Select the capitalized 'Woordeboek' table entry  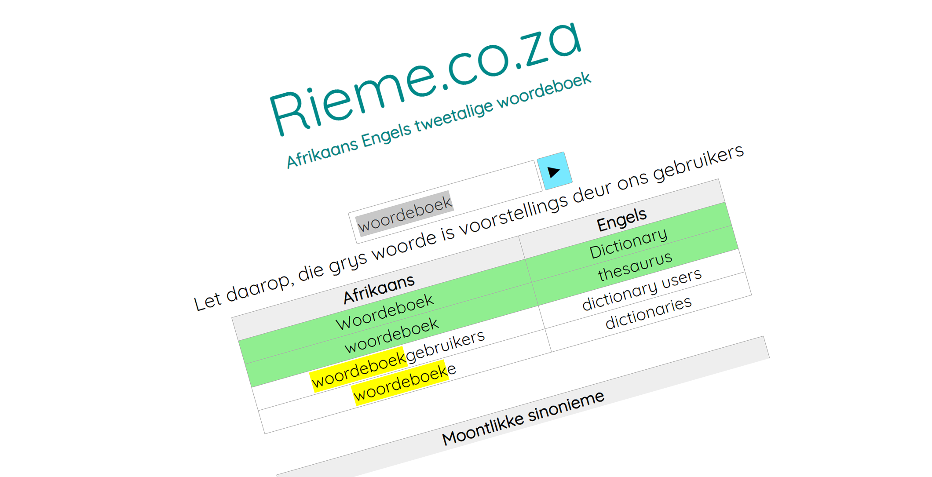(x=385, y=312)
